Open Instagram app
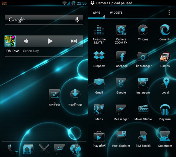176x157 pixels. click(x=143, y=83)
